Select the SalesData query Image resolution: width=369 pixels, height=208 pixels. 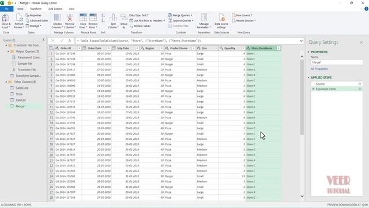(22, 88)
